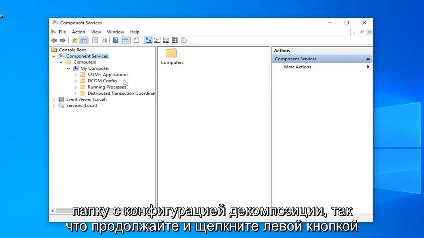Open the View menu
The width and height of the screenshot is (424, 238).
click(96, 32)
